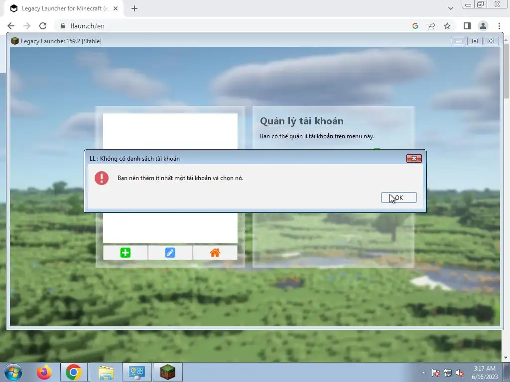Click 'Bạn nên thêm ít nhất một tài khoản' message
This screenshot has width=510, height=382.
180,178
